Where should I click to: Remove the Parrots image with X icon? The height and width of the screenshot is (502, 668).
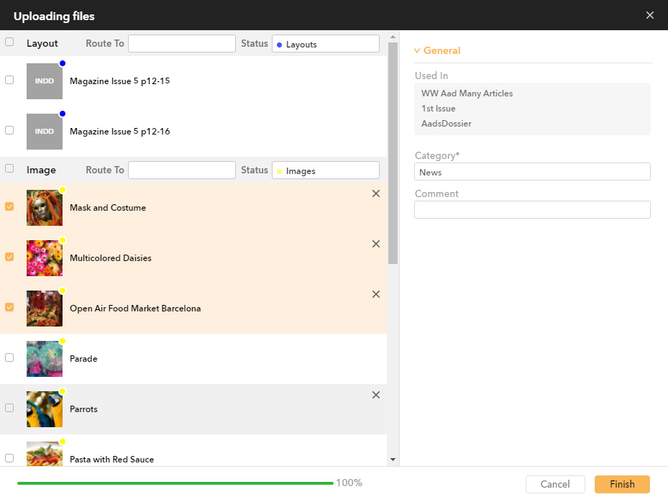coord(375,395)
